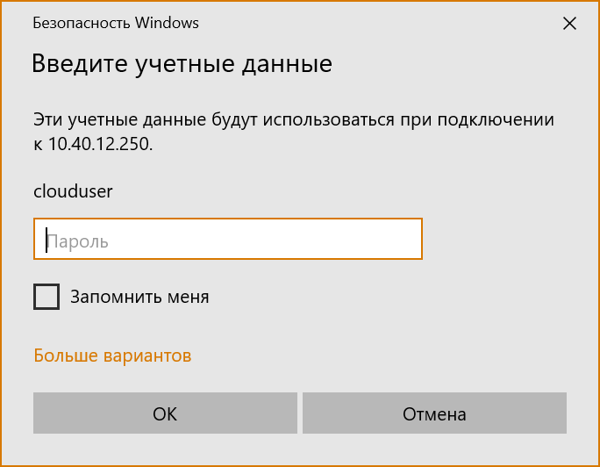Click the Пароль password field

228,240
